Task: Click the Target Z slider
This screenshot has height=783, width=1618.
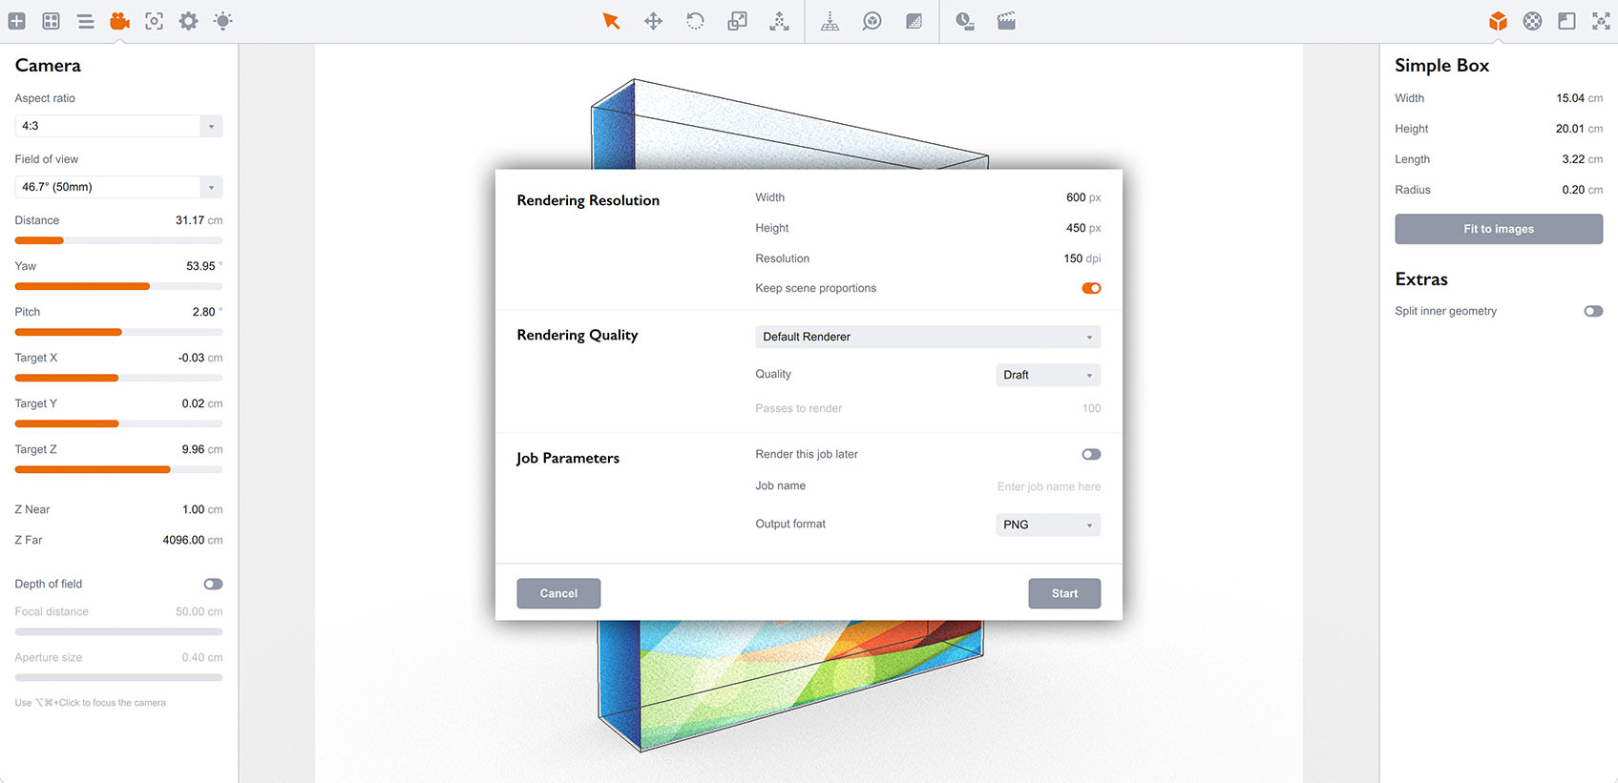Action: click(118, 469)
